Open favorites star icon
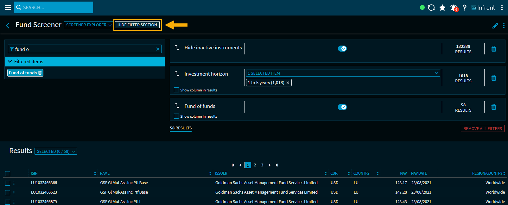Screen dimensions: 508x205 442,8
